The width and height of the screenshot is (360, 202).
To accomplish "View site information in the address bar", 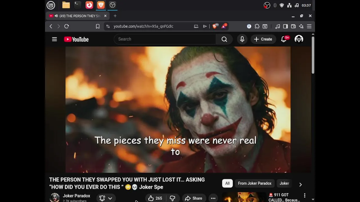I will (x=108, y=26).
